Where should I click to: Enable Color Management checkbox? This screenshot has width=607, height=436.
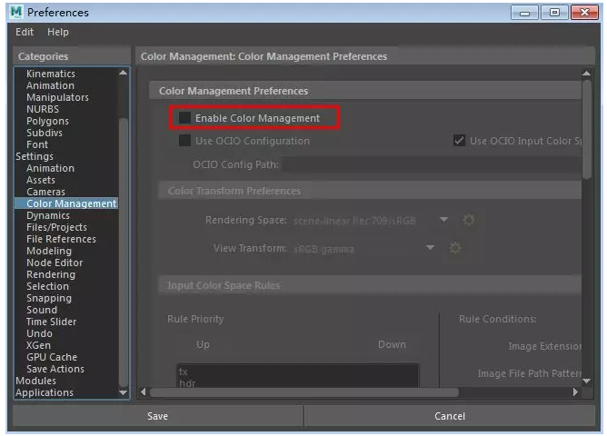coord(184,117)
